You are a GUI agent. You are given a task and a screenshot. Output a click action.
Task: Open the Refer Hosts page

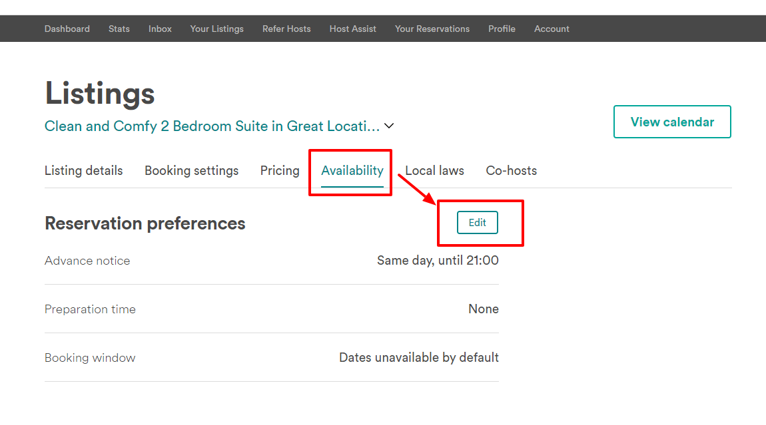point(286,29)
